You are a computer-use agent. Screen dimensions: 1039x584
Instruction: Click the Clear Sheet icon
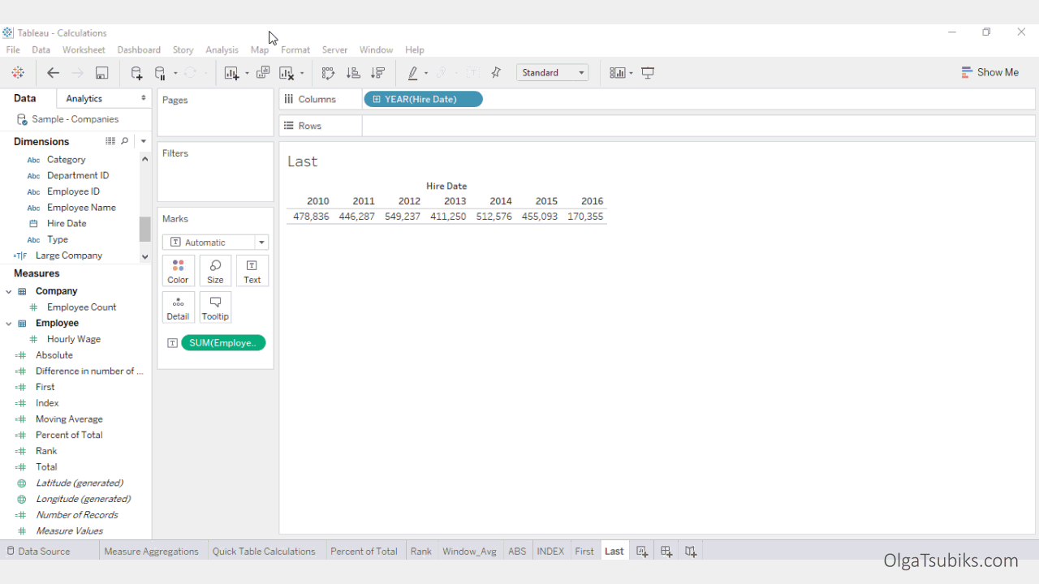pos(287,73)
